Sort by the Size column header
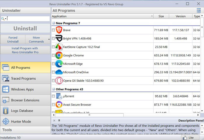The height and width of the screenshot is (140, 204). (x=161, y=16)
